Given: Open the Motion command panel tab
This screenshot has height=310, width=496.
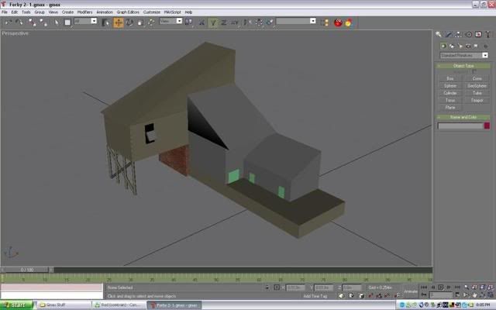Looking at the screenshot, I should 468,34.
